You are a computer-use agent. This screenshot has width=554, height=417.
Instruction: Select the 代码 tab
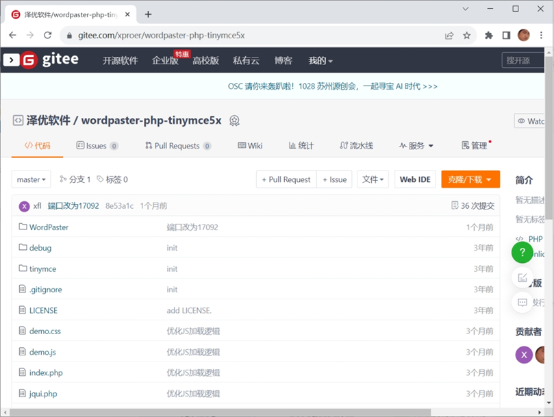37,146
